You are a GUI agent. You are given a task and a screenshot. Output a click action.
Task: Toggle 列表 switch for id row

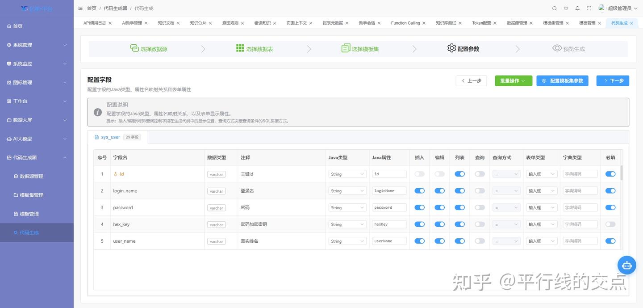click(459, 174)
